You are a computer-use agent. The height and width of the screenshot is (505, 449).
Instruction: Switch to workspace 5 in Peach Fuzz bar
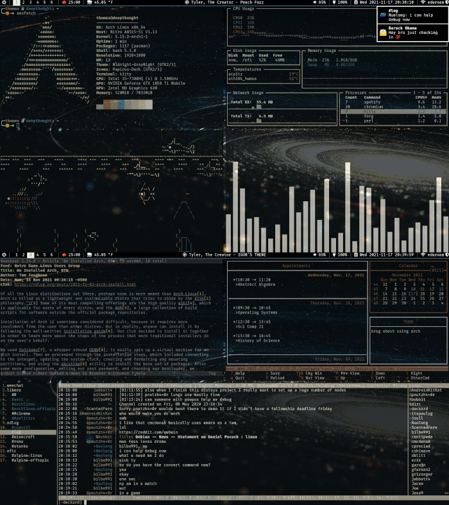click(x=44, y=3)
